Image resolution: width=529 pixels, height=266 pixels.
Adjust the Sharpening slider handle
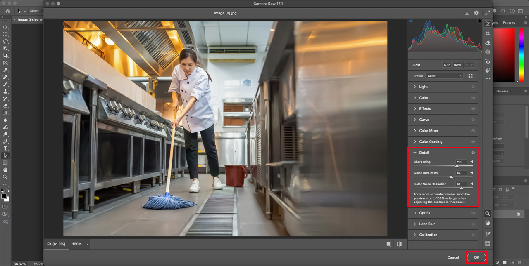(x=457, y=166)
